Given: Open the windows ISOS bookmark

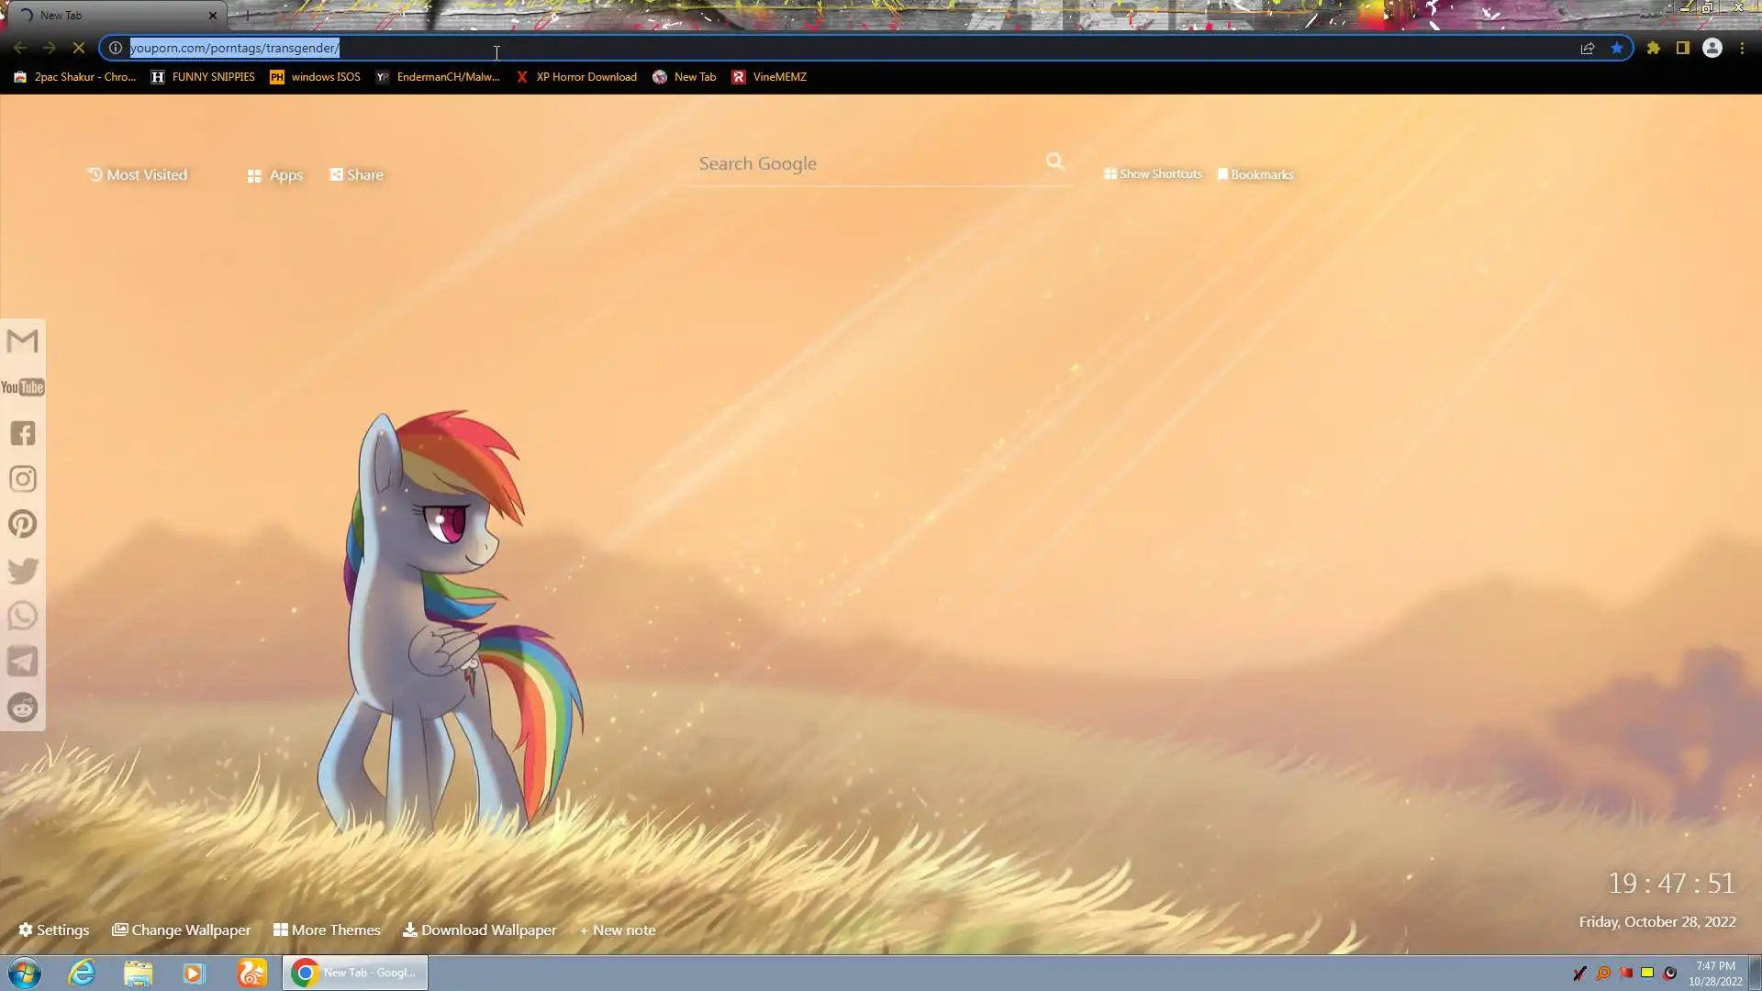Looking at the screenshot, I should point(315,77).
